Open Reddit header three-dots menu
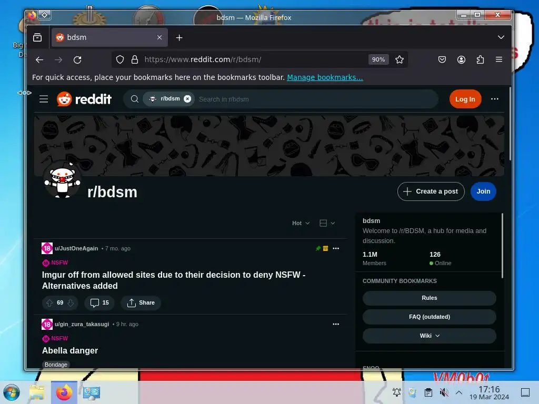The width and height of the screenshot is (539, 404). (495, 99)
